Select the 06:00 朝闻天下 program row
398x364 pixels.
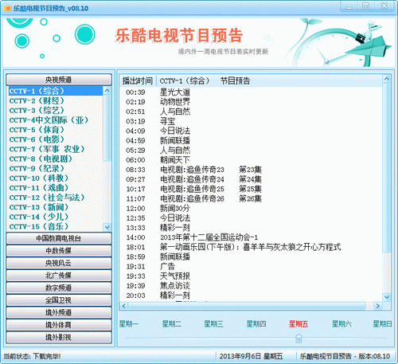251,160
